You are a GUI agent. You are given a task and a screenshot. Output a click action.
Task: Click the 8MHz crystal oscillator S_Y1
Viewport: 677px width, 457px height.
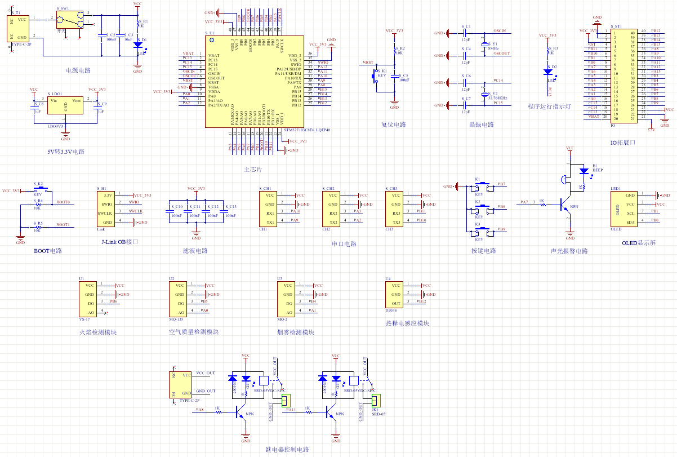pos(484,43)
